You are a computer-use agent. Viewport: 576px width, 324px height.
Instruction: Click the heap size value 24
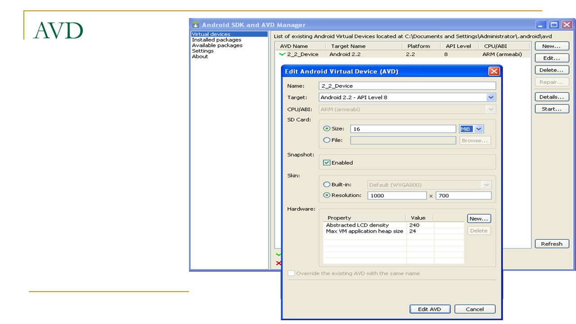(413, 231)
